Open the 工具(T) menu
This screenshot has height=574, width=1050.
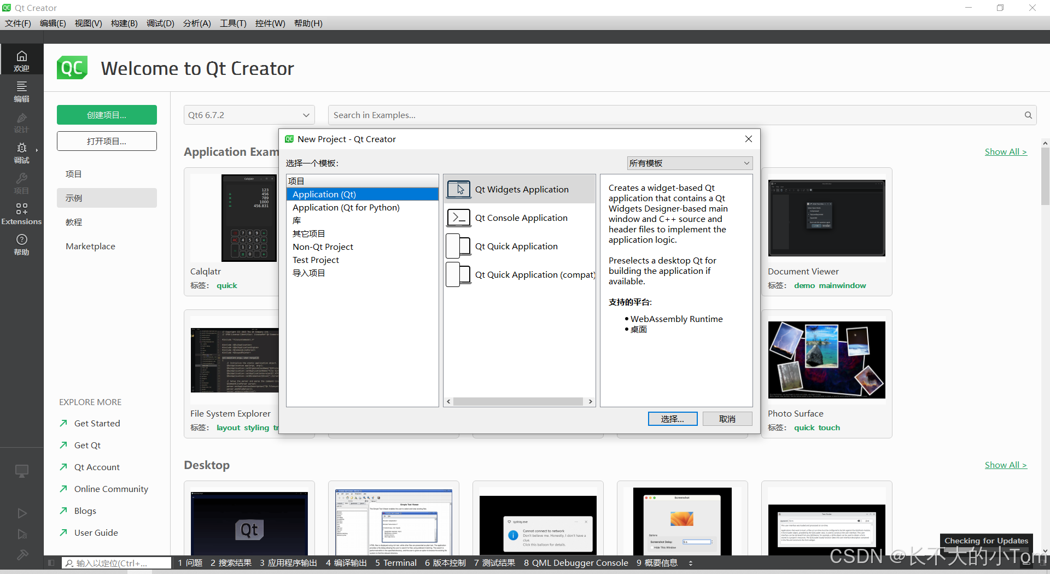point(233,23)
